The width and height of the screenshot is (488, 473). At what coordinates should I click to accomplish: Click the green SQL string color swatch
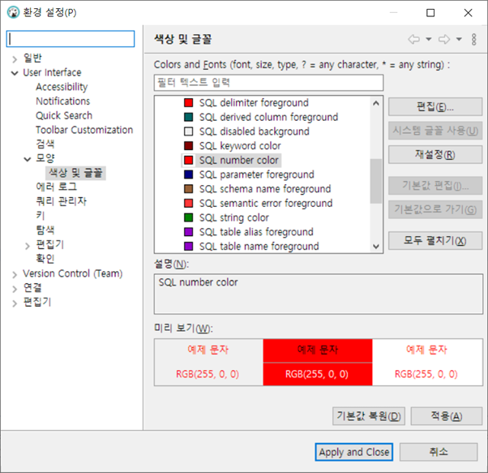188,217
